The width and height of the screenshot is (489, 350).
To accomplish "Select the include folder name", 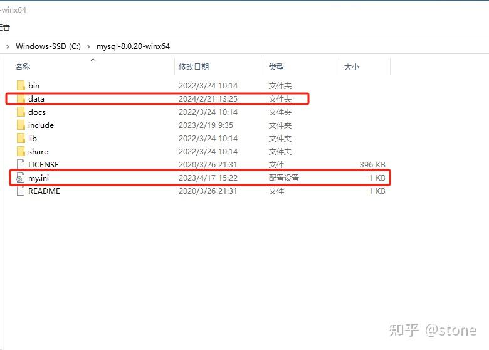I will click(41, 125).
